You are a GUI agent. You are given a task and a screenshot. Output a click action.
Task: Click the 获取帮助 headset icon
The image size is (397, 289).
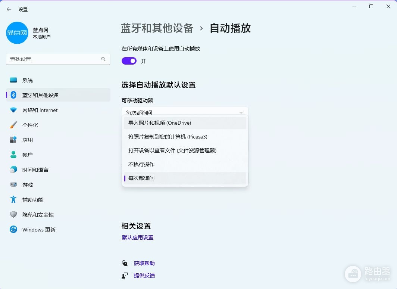pos(125,263)
